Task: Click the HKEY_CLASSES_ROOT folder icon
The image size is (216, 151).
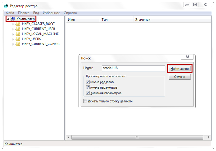Action: 18,24
